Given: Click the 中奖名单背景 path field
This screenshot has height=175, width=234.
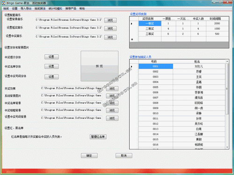Looking at the screenshot, I should 71,103.
